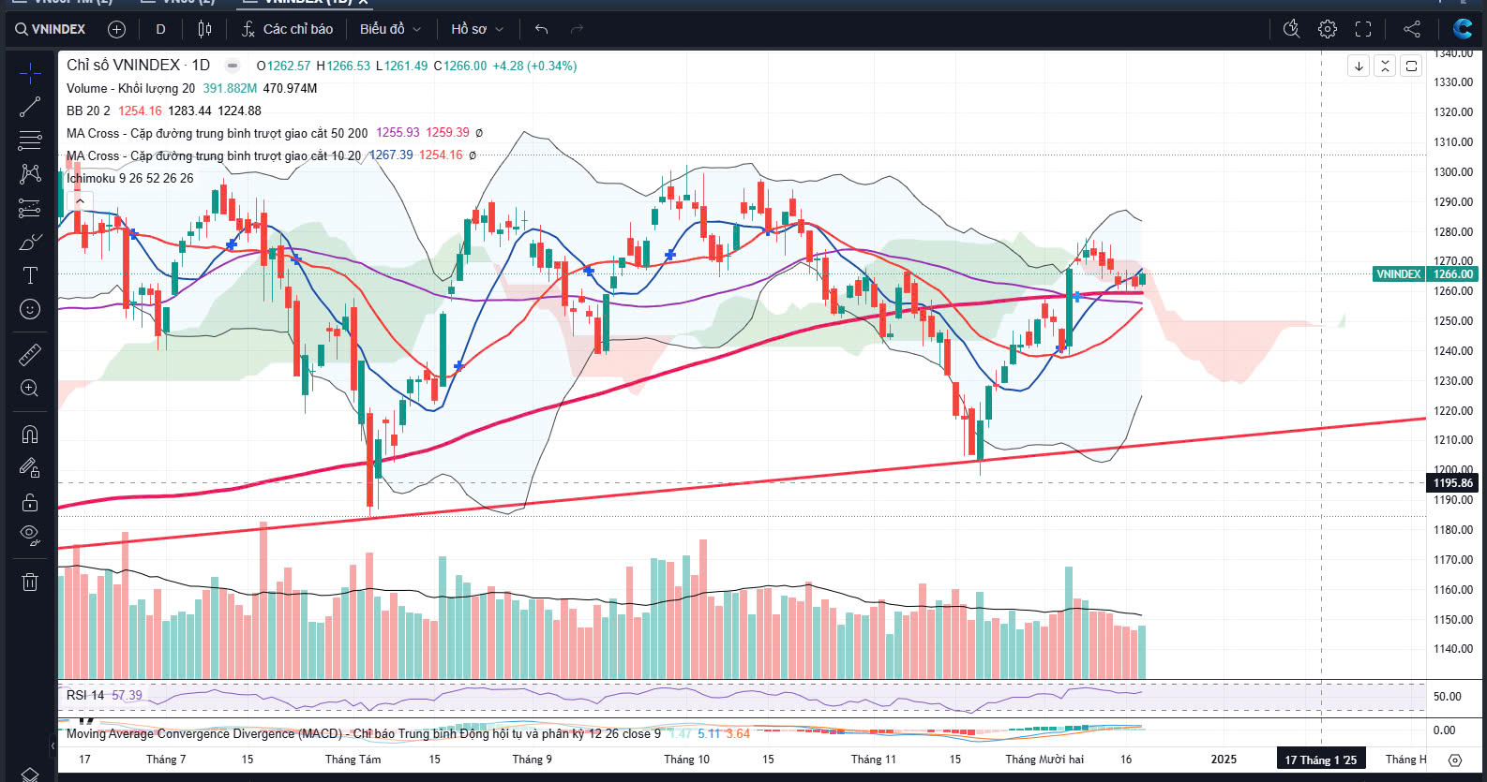Toggle hide all drawings eye icon
The image size is (1487, 782).
point(30,536)
